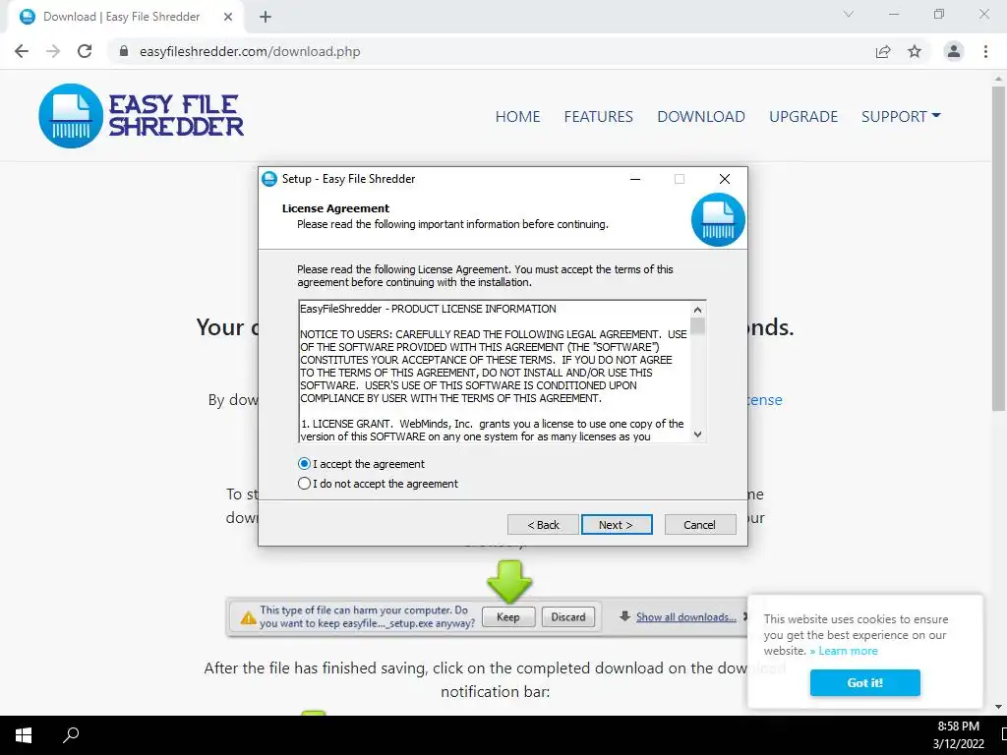The image size is (1007, 755).
Task: Expand the SUPPORT dropdown menu
Action: coord(901,116)
